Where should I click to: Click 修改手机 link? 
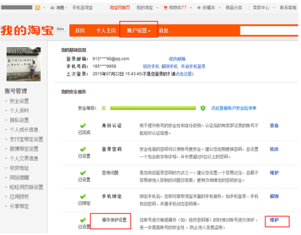(x=151, y=66)
